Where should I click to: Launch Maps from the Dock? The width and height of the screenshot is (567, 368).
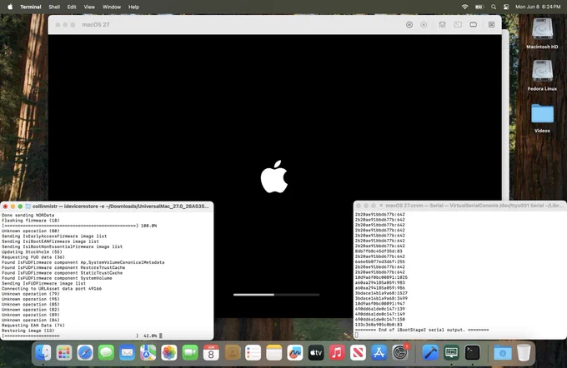click(x=148, y=352)
